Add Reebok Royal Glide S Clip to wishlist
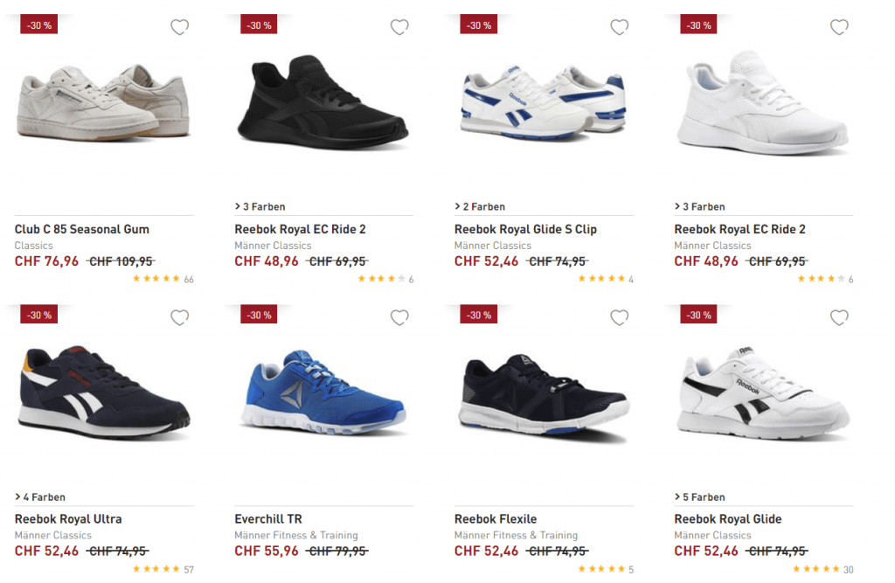Screen dimensions: 895x583 [x=619, y=28]
